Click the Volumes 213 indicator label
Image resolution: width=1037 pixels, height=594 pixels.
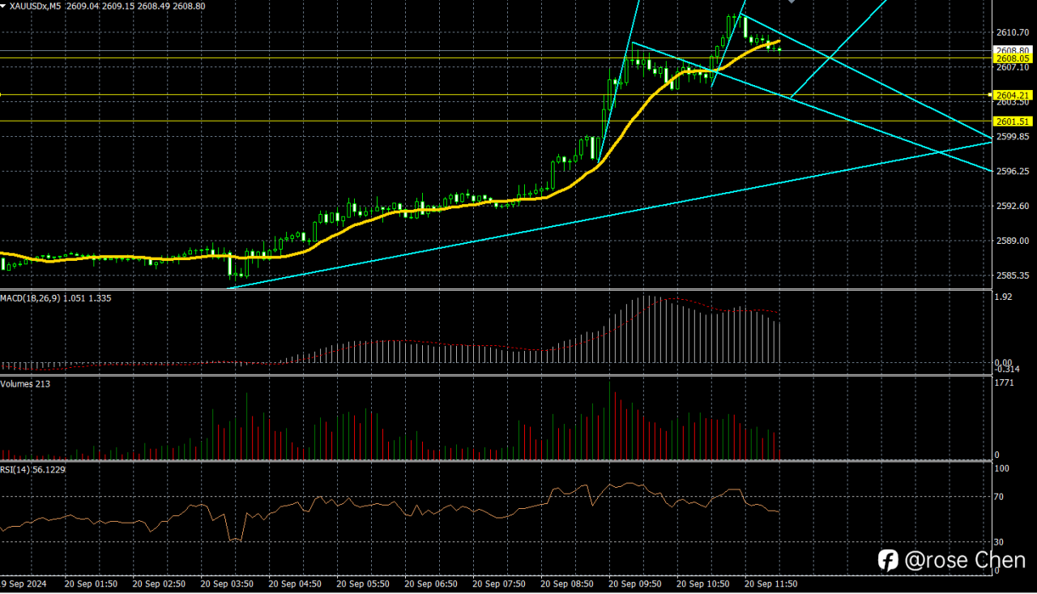point(25,383)
